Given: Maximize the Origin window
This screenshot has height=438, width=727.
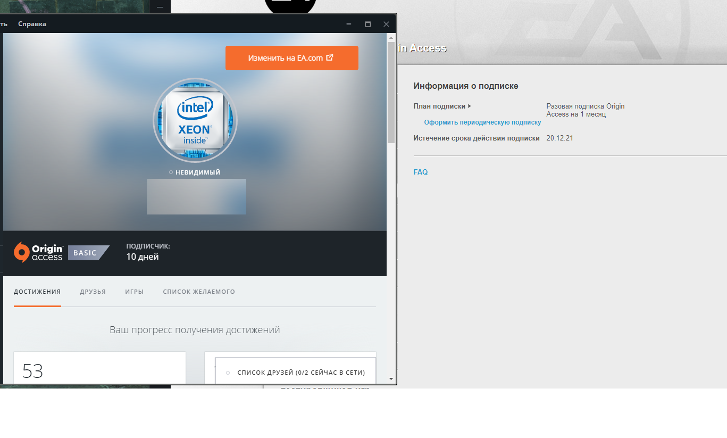Looking at the screenshot, I should tap(367, 24).
